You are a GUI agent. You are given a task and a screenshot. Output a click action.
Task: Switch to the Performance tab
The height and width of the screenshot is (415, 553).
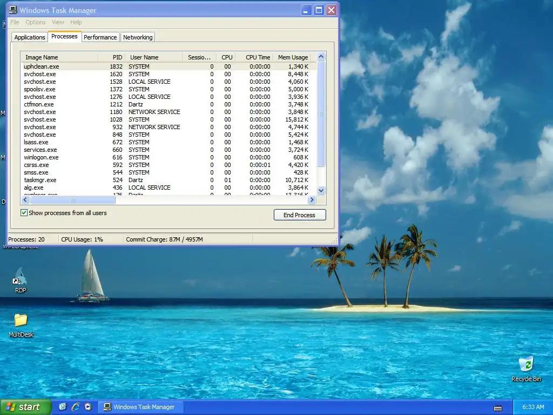pyautogui.click(x=100, y=37)
